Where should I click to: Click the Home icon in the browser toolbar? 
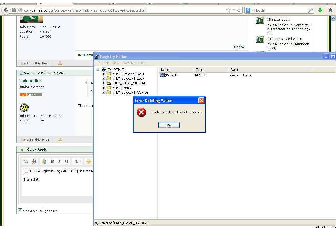(x=330, y=10)
